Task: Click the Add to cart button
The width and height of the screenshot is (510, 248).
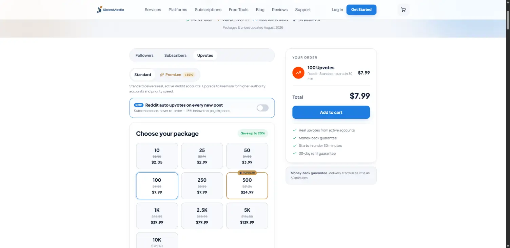Action: point(331,112)
